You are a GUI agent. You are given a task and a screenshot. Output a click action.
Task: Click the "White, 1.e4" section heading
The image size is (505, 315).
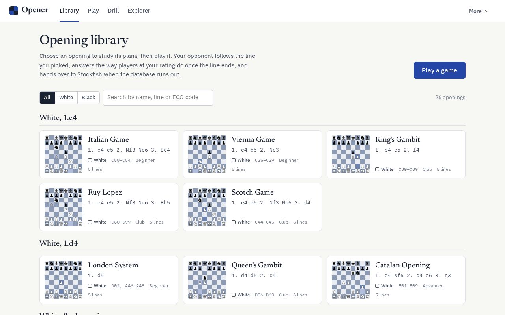pyautogui.click(x=58, y=118)
